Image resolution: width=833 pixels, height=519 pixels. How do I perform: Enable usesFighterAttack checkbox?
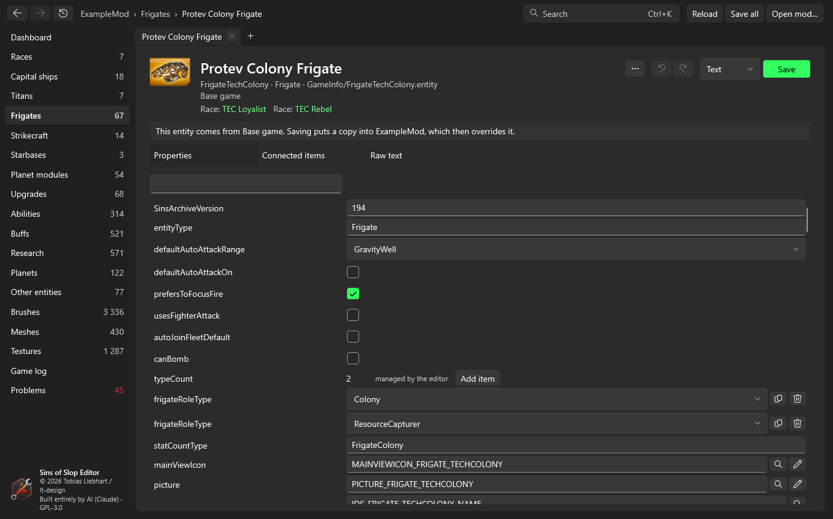click(353, 315)
